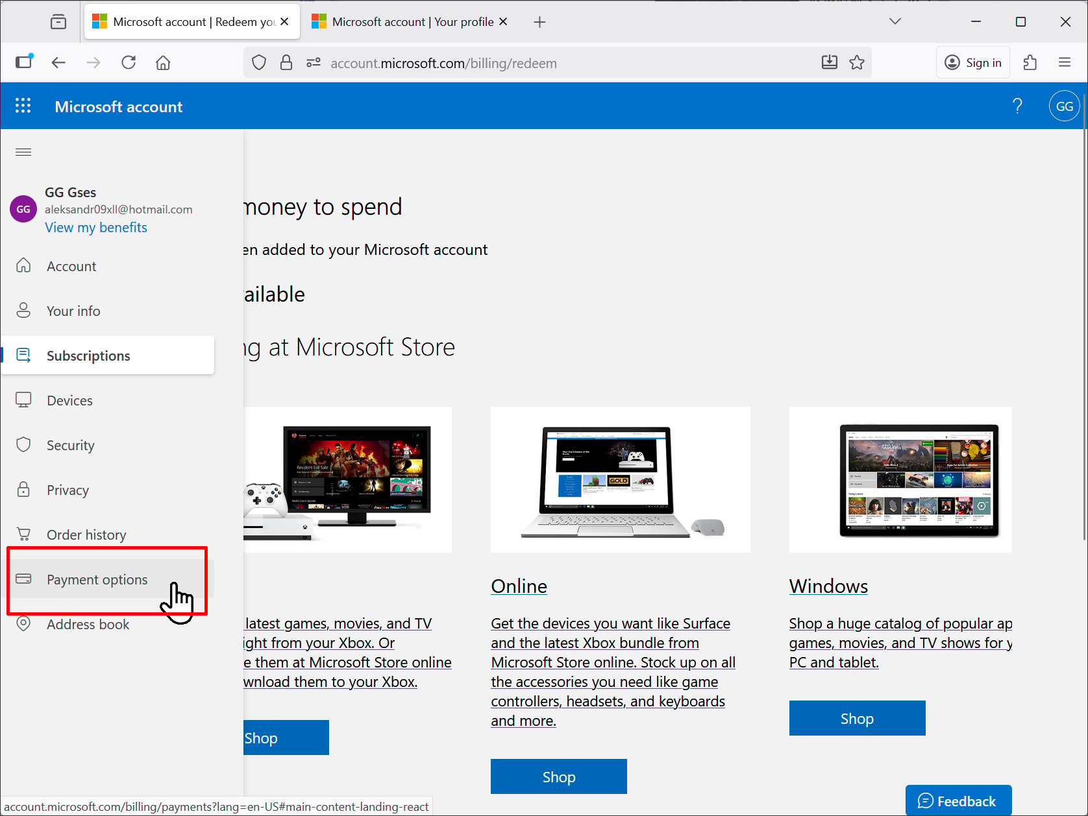The width and height of the screenshot is (1088, 816).
Task: Collapse the sidebar using hamburger icon
Action: pyautogui.click(x=23, y=152)
